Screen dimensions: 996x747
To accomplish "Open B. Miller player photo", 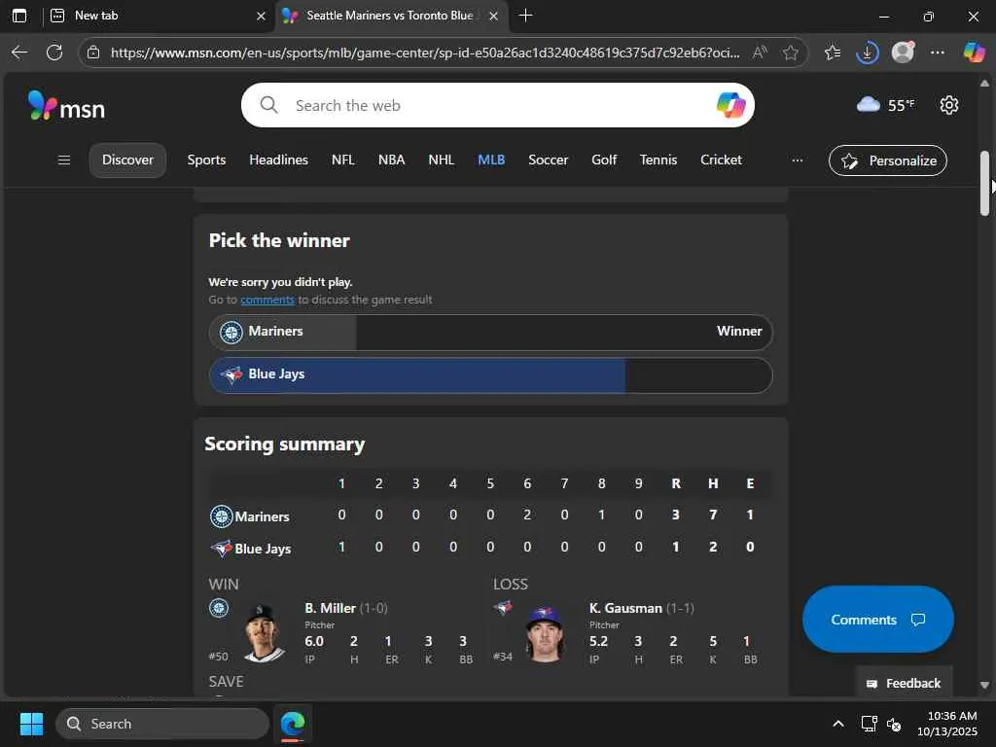I will point(265,632).
